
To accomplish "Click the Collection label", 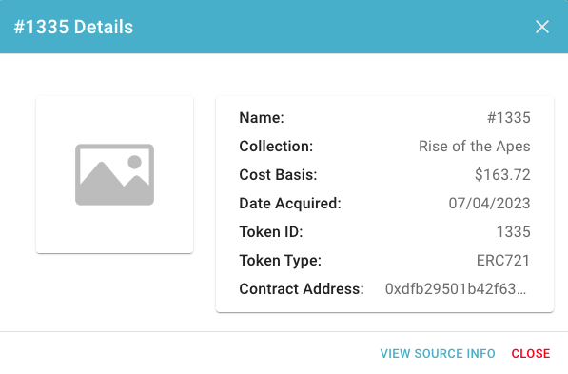I will 276,146.
